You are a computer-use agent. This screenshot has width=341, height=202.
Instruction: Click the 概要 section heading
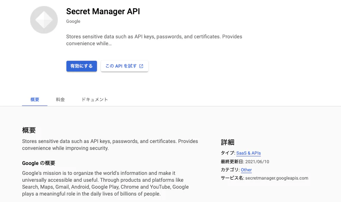click(x=29, y=130)
